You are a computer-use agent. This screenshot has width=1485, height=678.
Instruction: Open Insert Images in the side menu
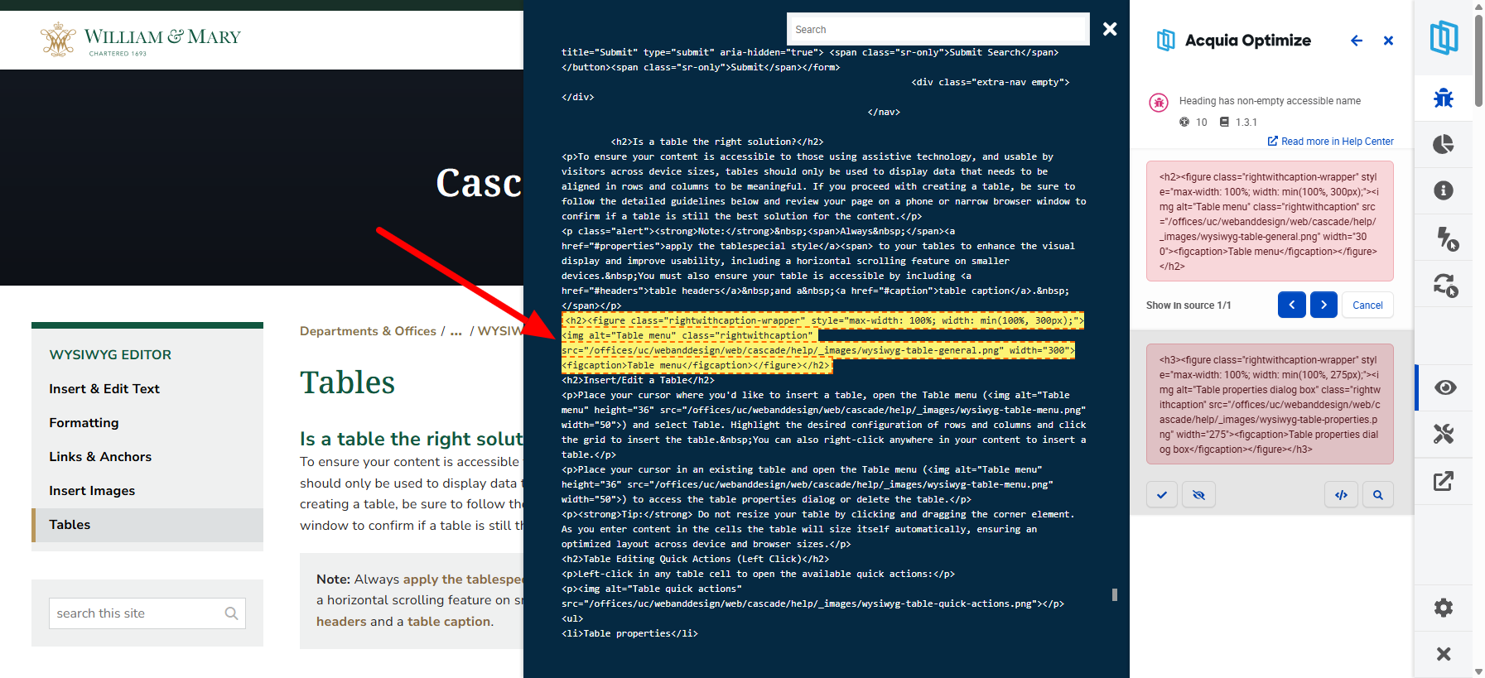pyautogui.click(x=92, y=490)
